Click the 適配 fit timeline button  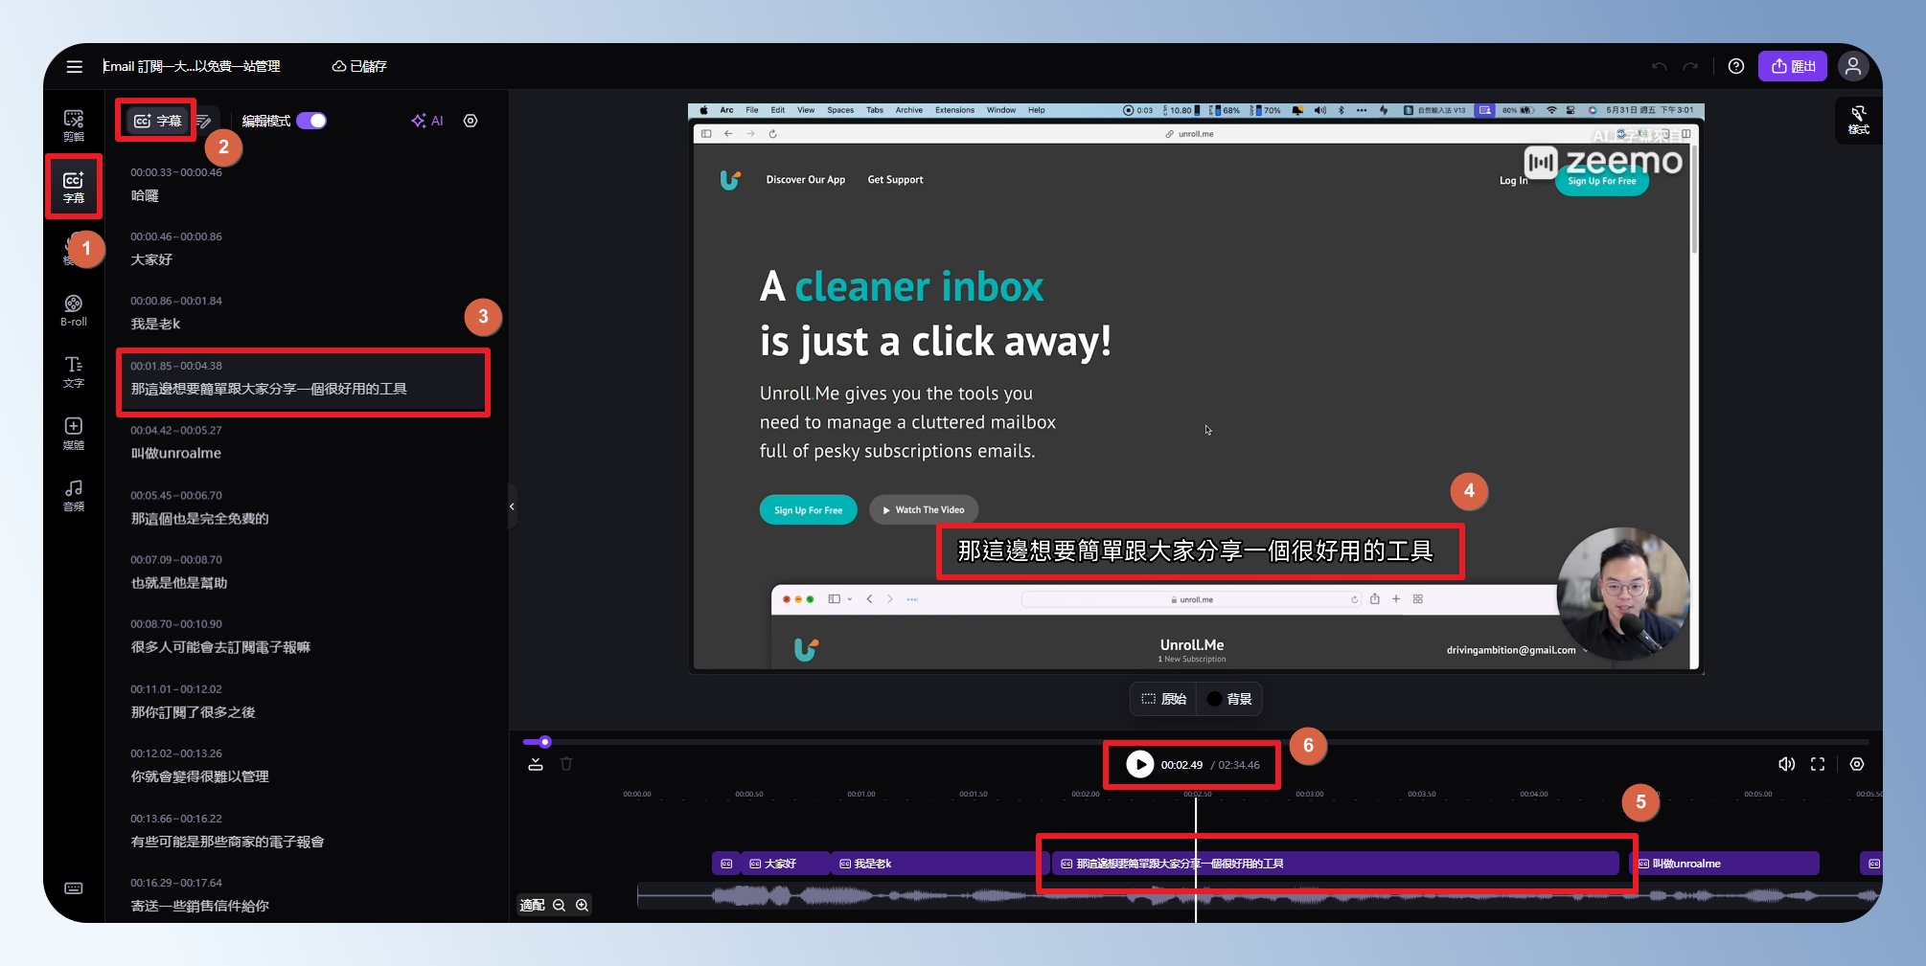point(532,905)
